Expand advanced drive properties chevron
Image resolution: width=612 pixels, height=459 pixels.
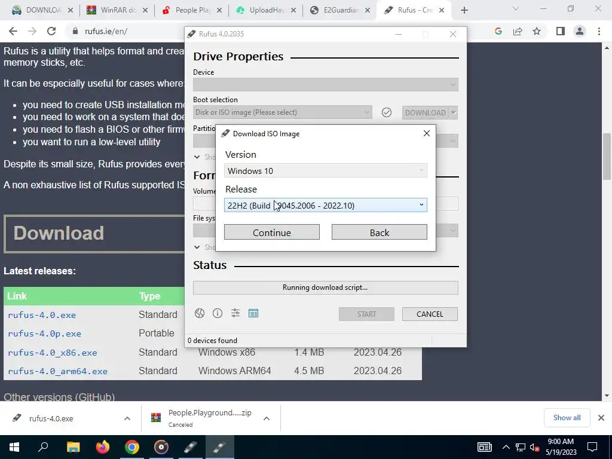click(197, 157)
